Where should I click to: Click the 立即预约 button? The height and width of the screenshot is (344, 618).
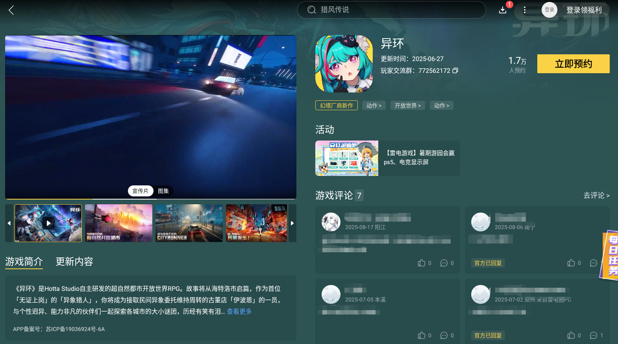574,64
